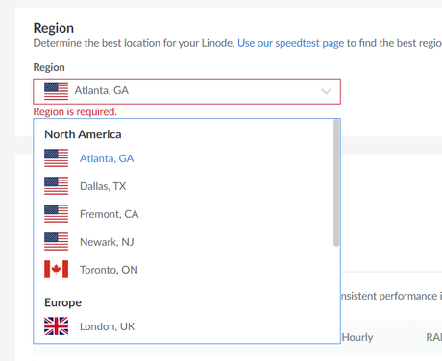Select Atlanta, GA from the list

point(107,158)
